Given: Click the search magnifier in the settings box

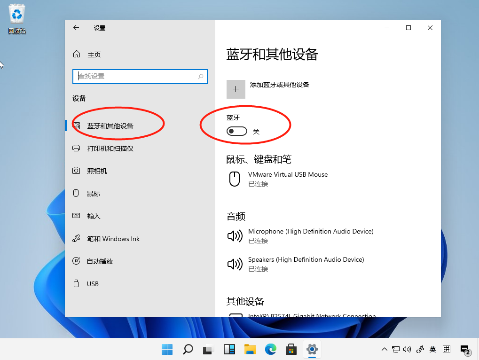Looking at the screenshot, I should pos(201,77).
